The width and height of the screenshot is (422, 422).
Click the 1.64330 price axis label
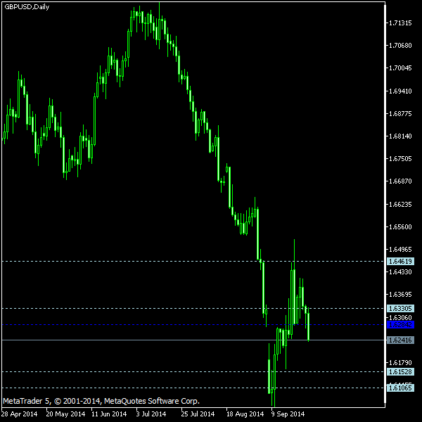point(400,271)
